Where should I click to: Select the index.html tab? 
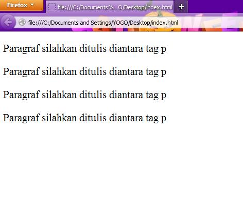coord(110,7)
